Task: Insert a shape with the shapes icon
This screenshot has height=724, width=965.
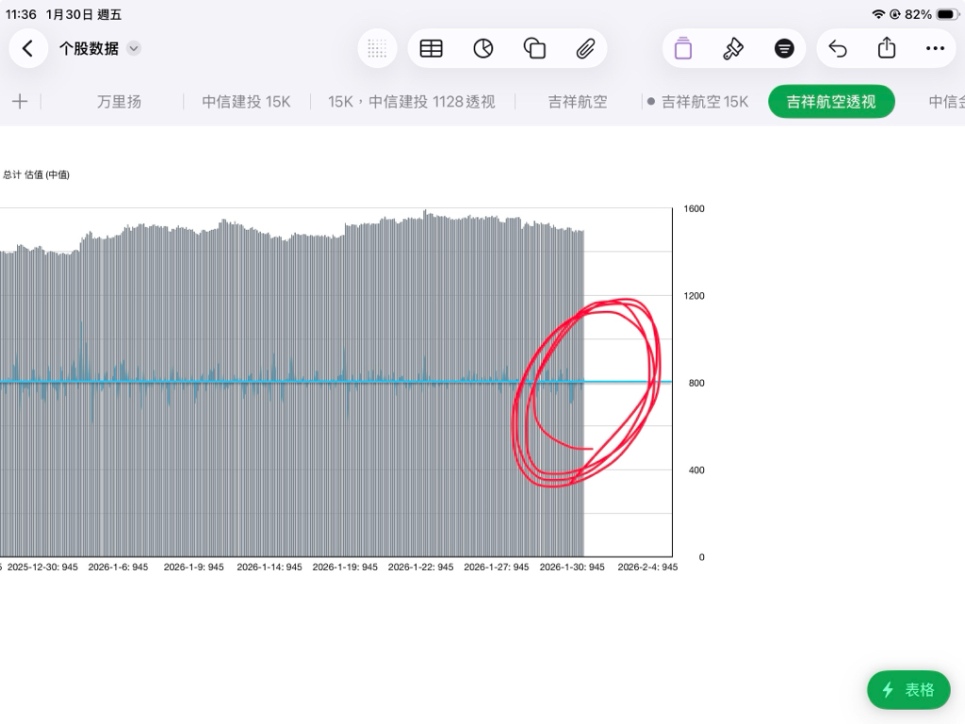Action: pyautogui.click(x=534, y=49)
